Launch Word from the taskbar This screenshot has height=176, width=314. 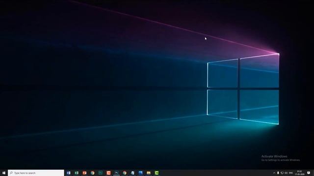[x=69, y=173]
